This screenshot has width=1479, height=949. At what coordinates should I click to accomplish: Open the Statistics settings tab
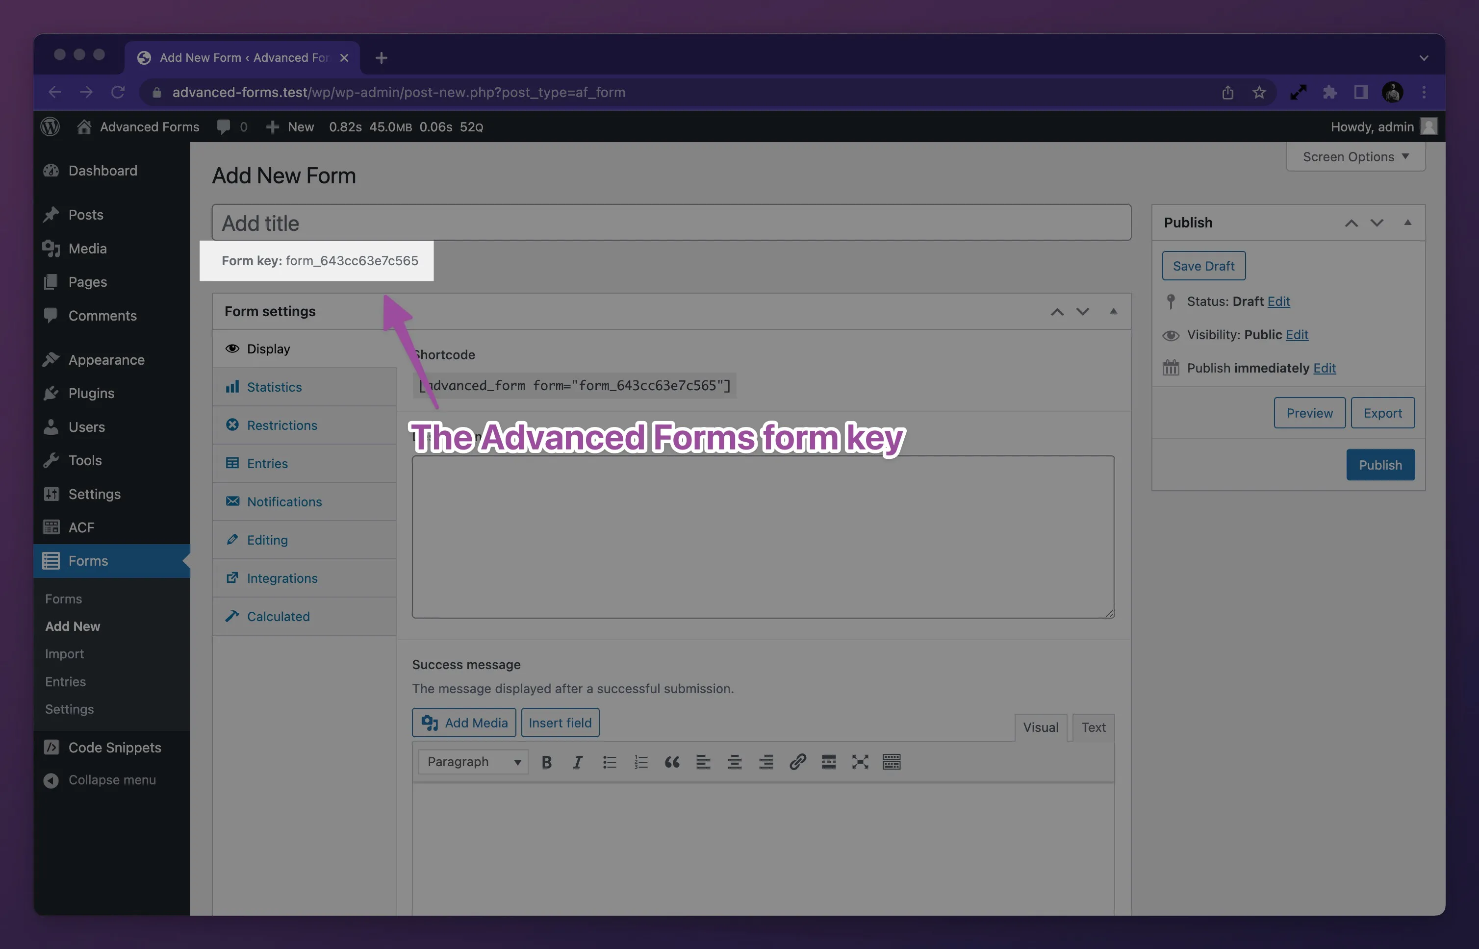tap(305, 387)
